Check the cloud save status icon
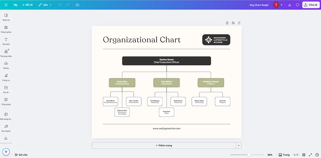 [77, 5]
